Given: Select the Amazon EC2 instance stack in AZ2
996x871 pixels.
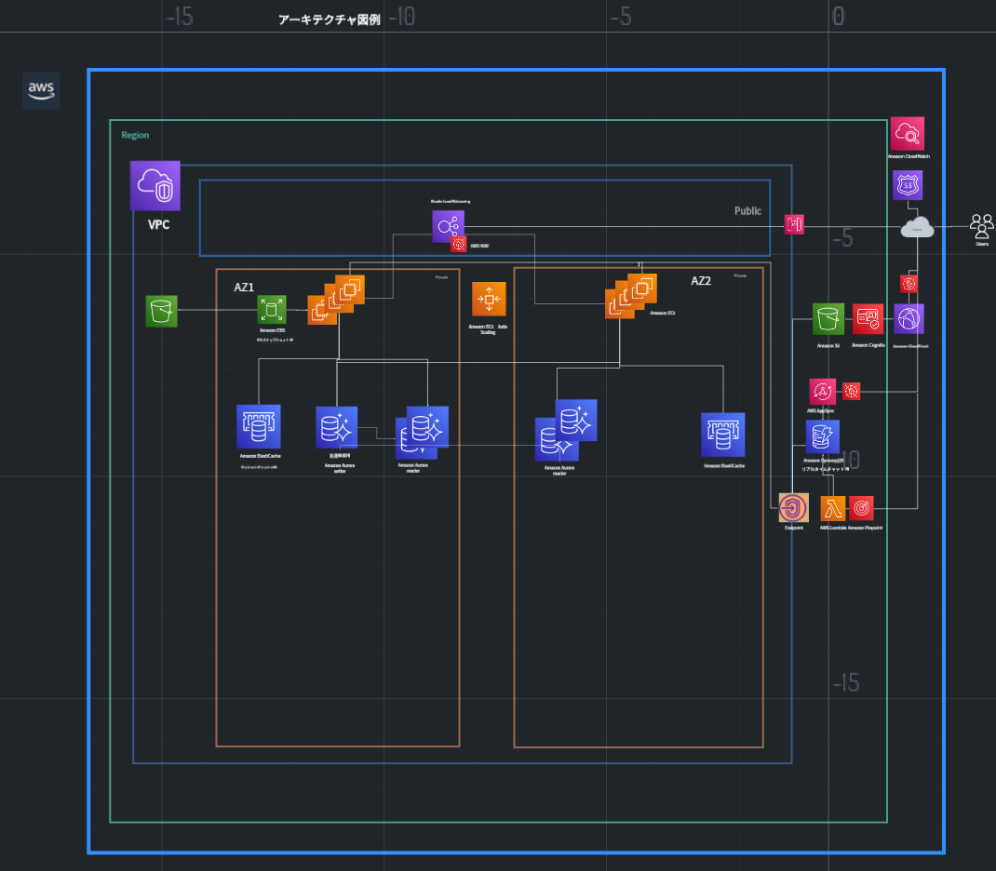Looking at the screenshot, I should (631, 296).
